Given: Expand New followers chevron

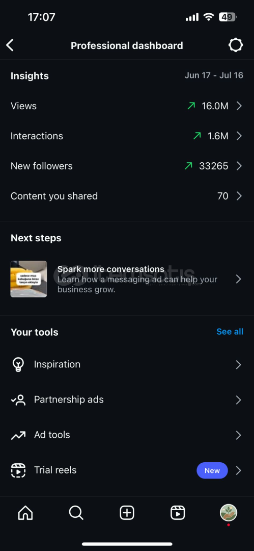Looking at the screenshot, I should tap(239, 166).
